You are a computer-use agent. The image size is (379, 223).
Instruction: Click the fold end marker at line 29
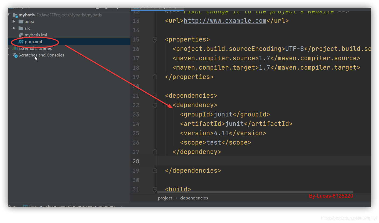click(x=155, y=171)
